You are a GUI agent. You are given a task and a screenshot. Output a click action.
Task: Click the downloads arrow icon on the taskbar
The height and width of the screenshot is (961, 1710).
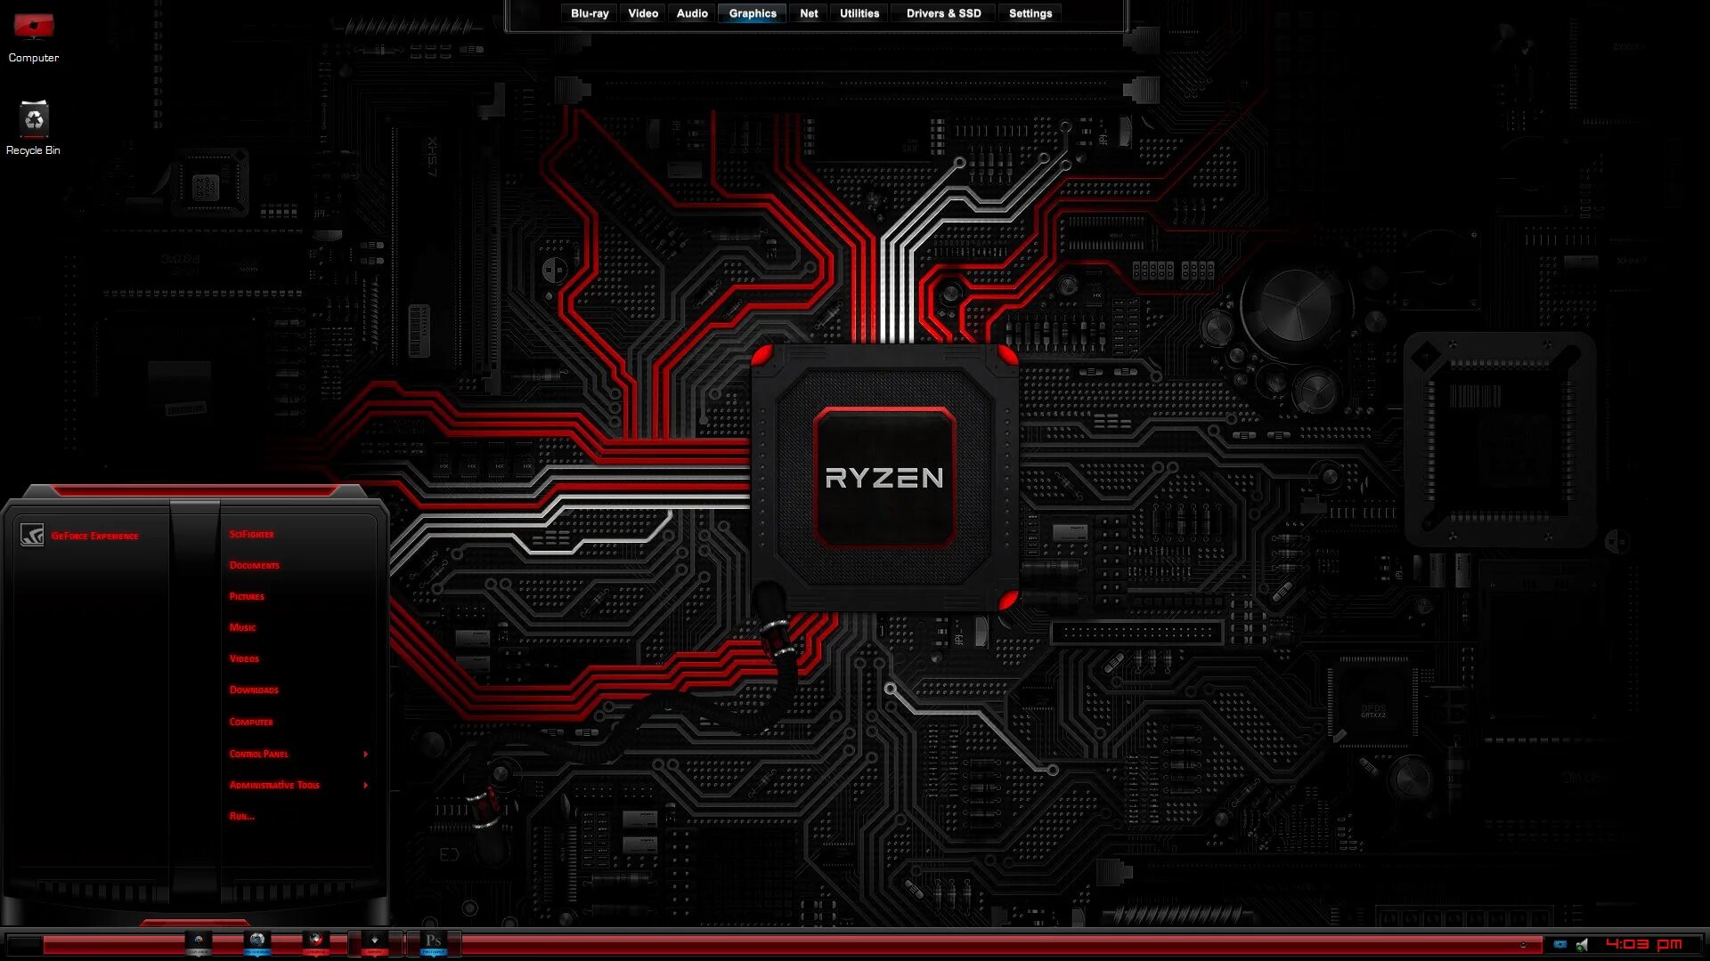point(376,941)
